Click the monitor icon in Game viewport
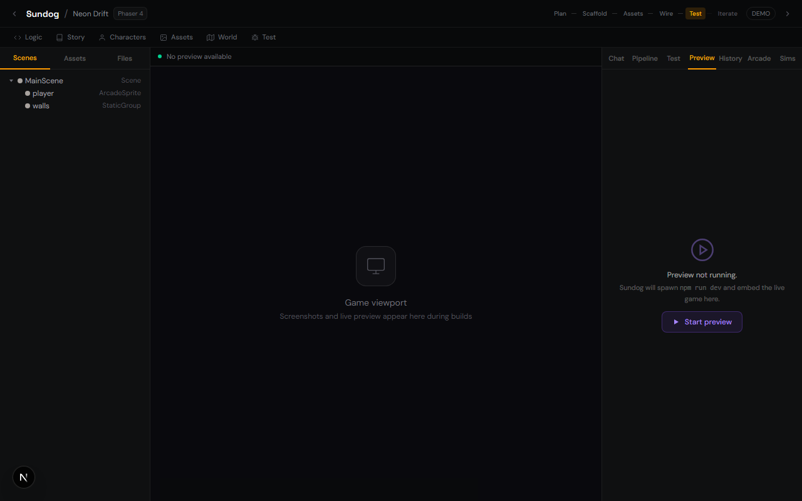Image resolution: width=802 pixels, height=501 pixels. pos(376,266)
